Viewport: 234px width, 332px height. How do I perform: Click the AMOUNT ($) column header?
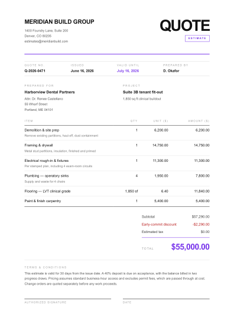coord(199,121)
